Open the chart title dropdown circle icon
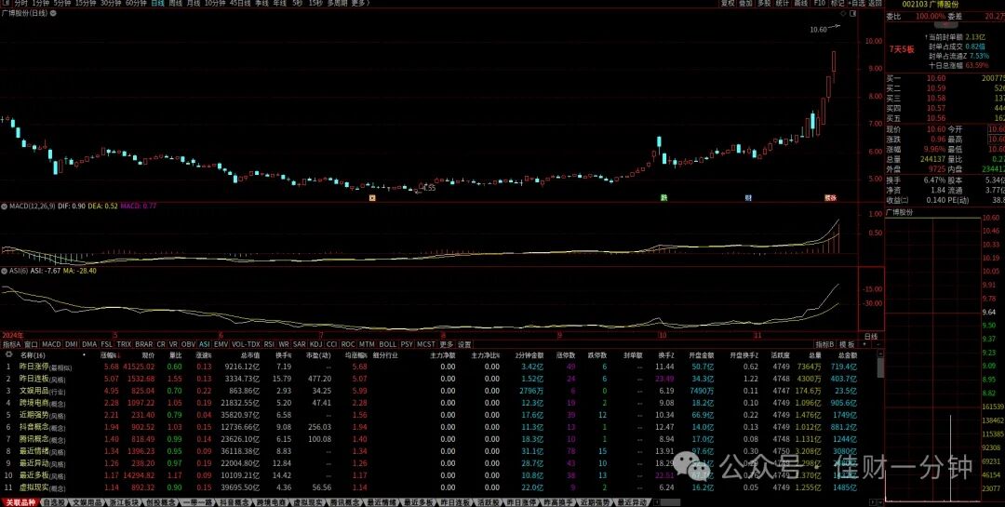This screenshot has height=507, width=1005. pos(53,13)
